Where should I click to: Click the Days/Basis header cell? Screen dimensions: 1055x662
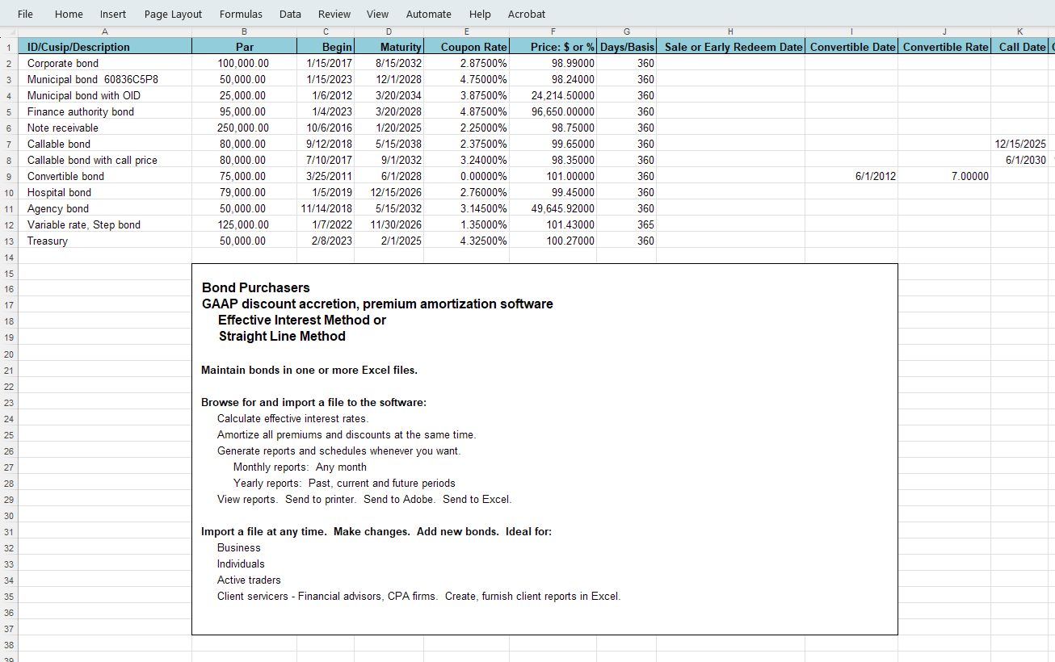627,47
